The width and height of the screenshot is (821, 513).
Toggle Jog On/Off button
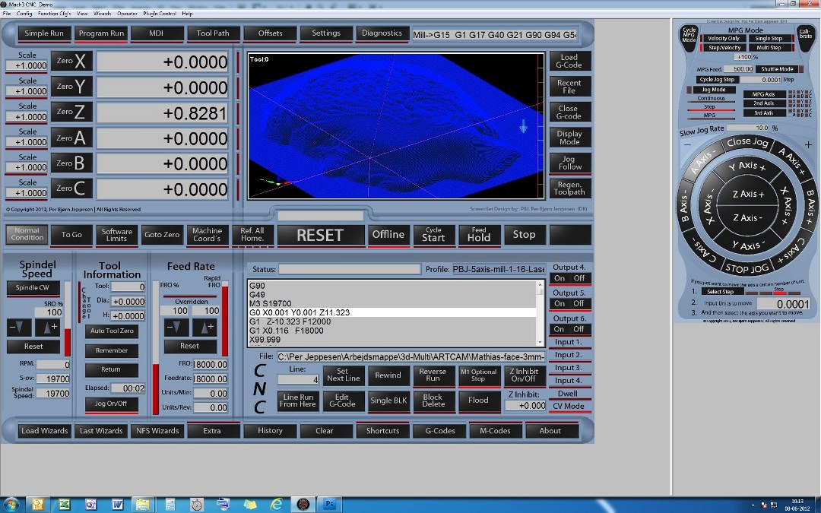point(111,404)
